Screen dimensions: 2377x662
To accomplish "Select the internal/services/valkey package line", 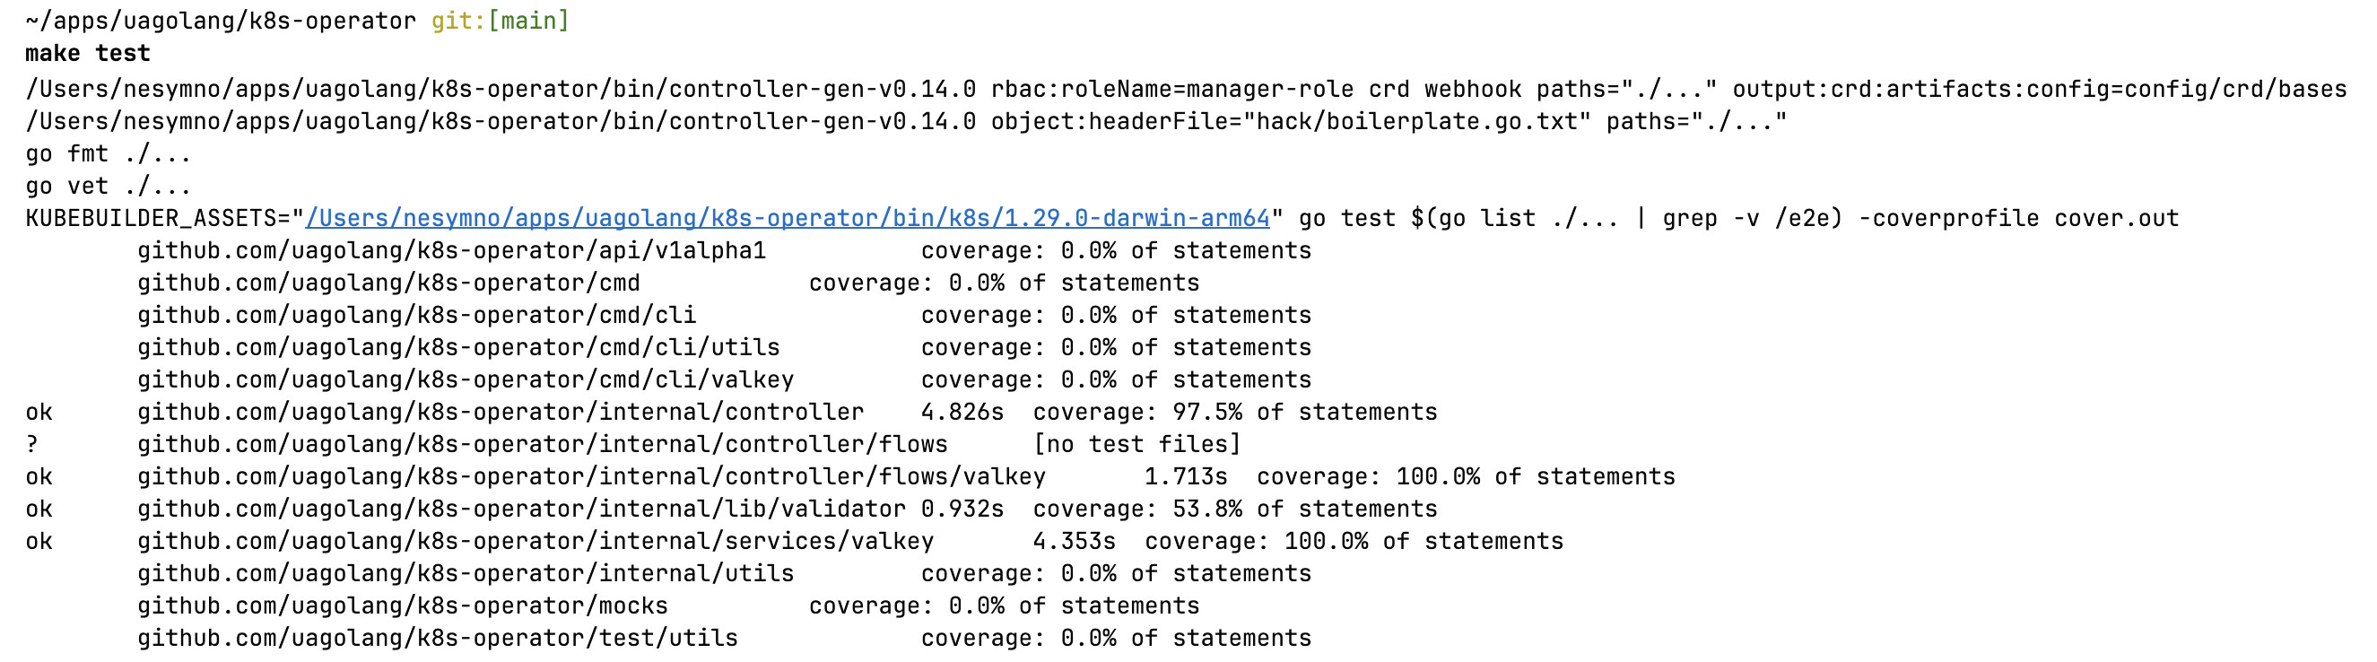I will click(x=795, y=542).
